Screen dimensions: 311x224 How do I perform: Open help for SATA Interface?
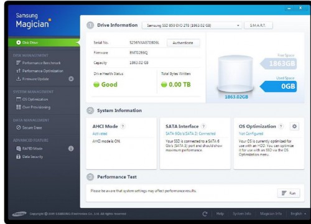coord(203,126)
